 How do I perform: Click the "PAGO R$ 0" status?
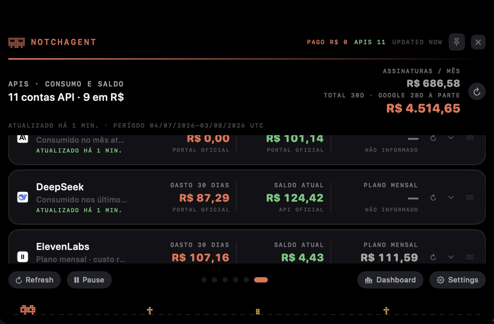click(x=327, y=42)
